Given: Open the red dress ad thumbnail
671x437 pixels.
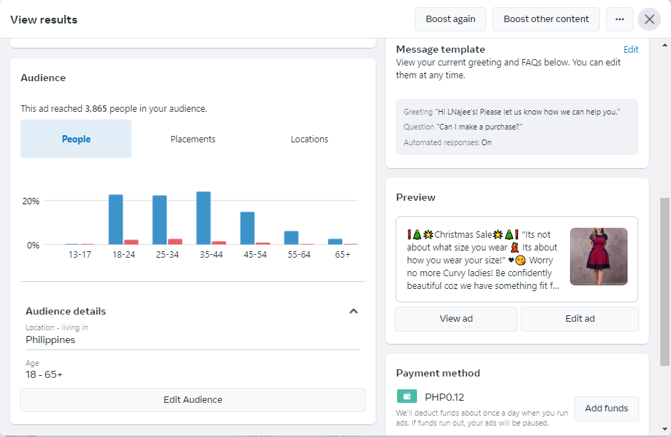Looking at the screenshot, I should 598,256.
